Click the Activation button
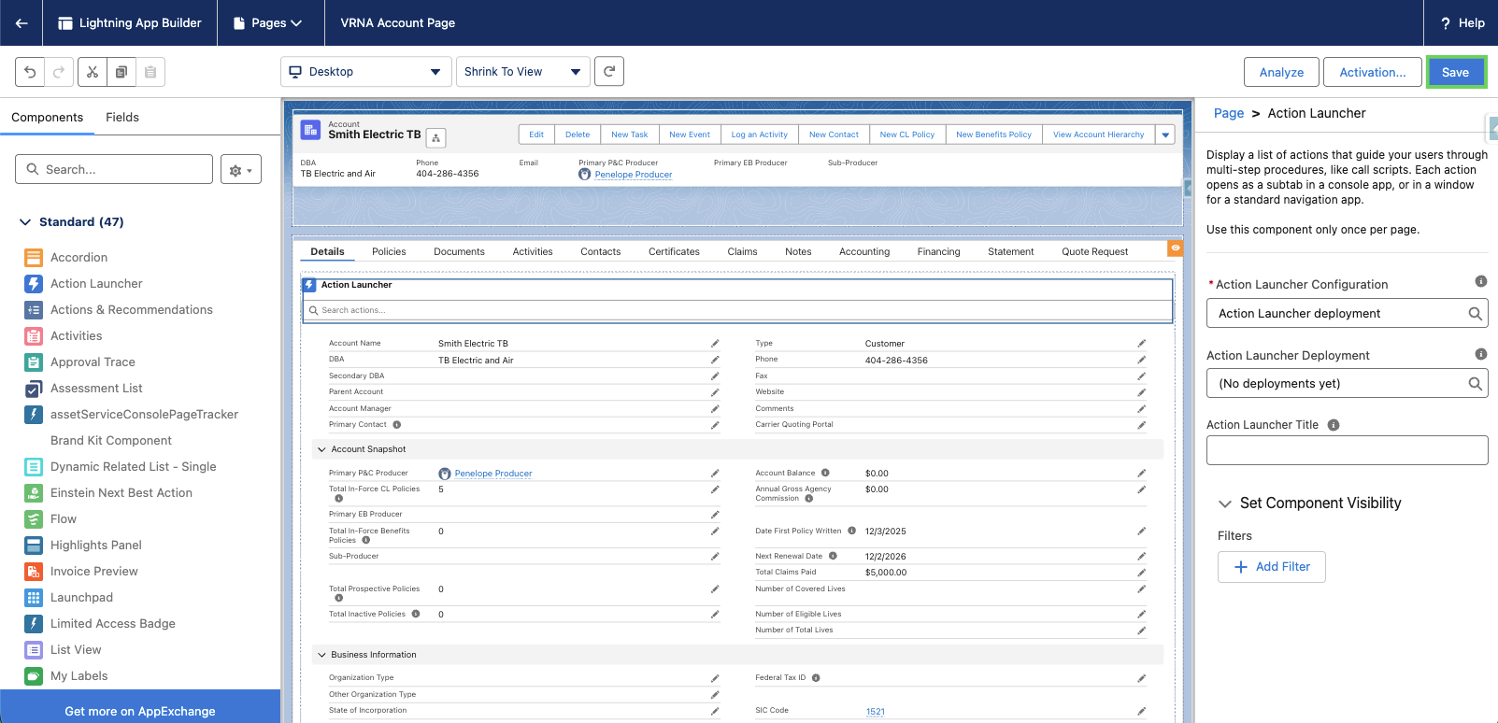Viewport: 1498px width, 723px height. click(1372, 72)
